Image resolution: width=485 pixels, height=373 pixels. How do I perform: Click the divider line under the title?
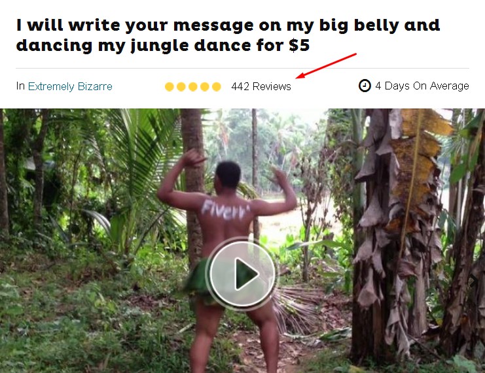point(242,68)
